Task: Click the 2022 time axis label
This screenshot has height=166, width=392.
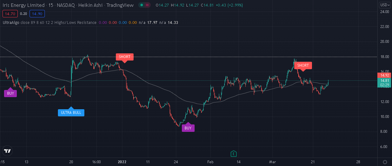Action: pos(122,162)
